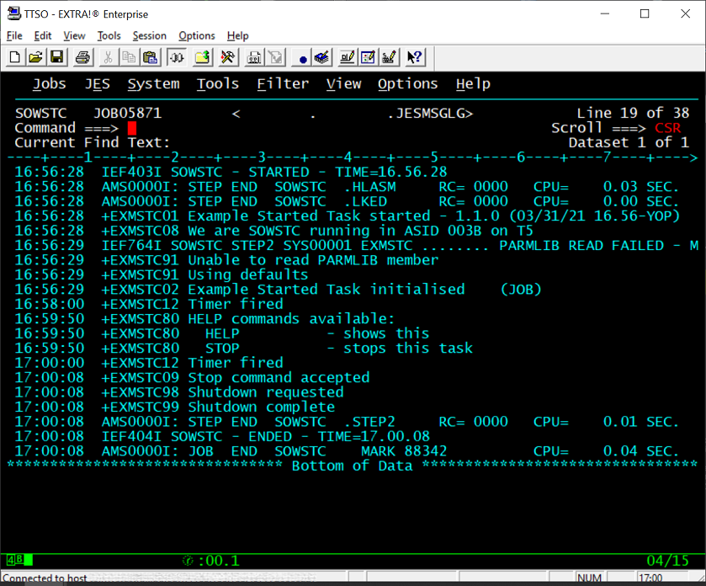Click the Context Help arrow question icon
The height and width of the screenshot is (586, 706).
415,57
